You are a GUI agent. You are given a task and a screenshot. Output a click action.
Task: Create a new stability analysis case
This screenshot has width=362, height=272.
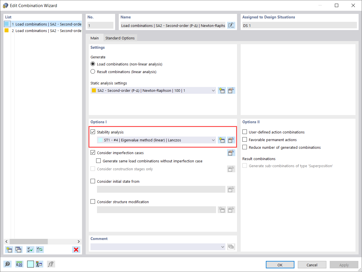coord(222,140)
